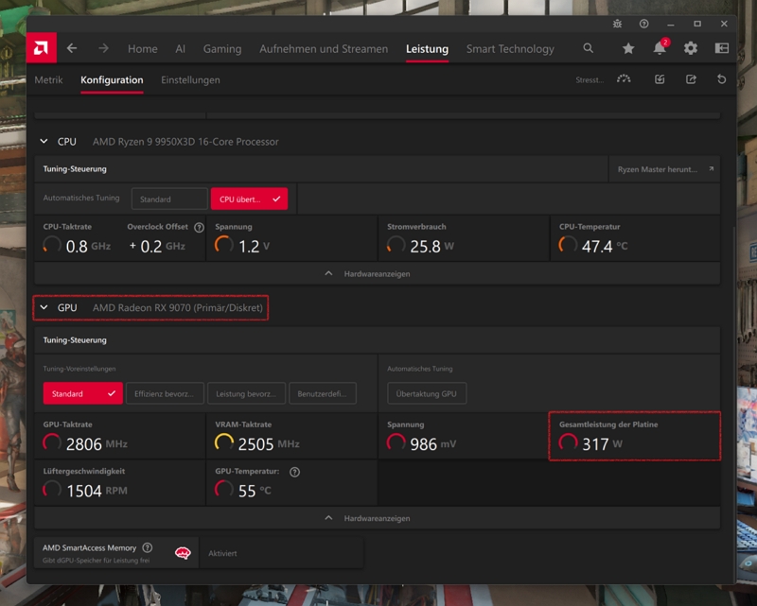Click the GPU Spannung 986 mV value
The image size is (757, 606).
click(x=432, y=444)
